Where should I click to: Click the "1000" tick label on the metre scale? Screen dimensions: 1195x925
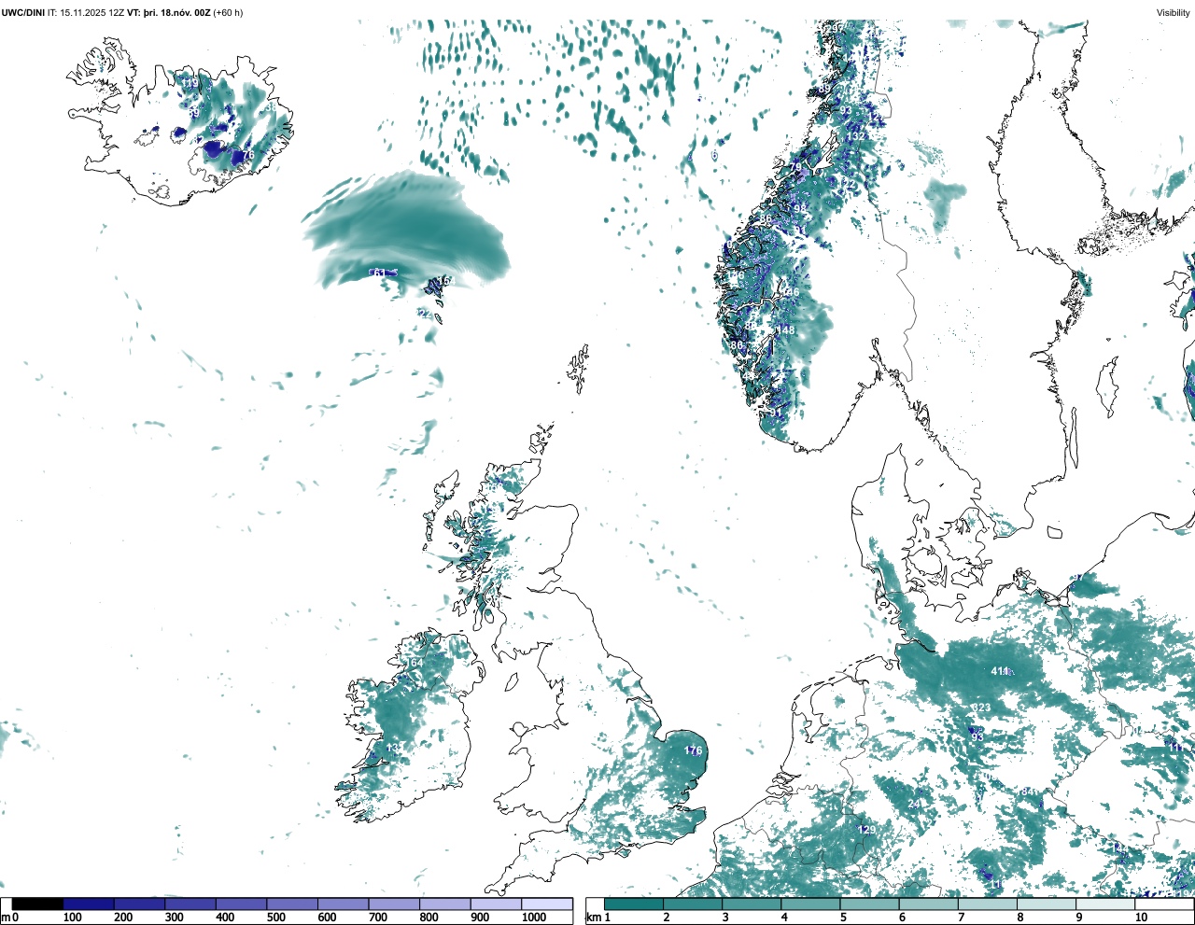pos(534,918)
